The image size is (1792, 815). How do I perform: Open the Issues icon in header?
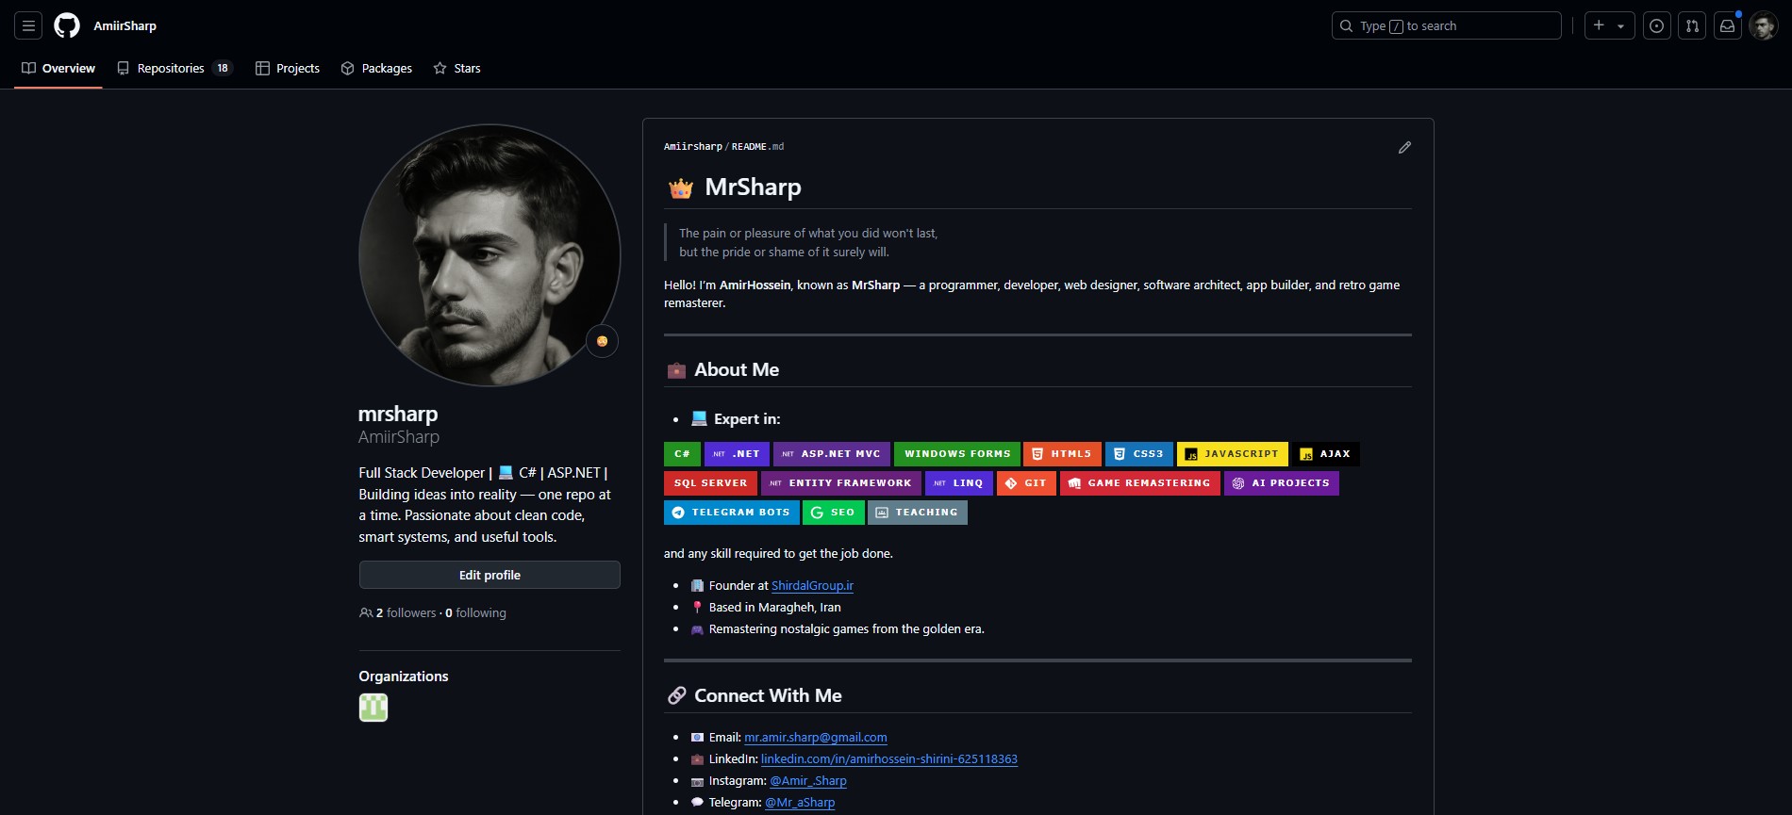1656,25
